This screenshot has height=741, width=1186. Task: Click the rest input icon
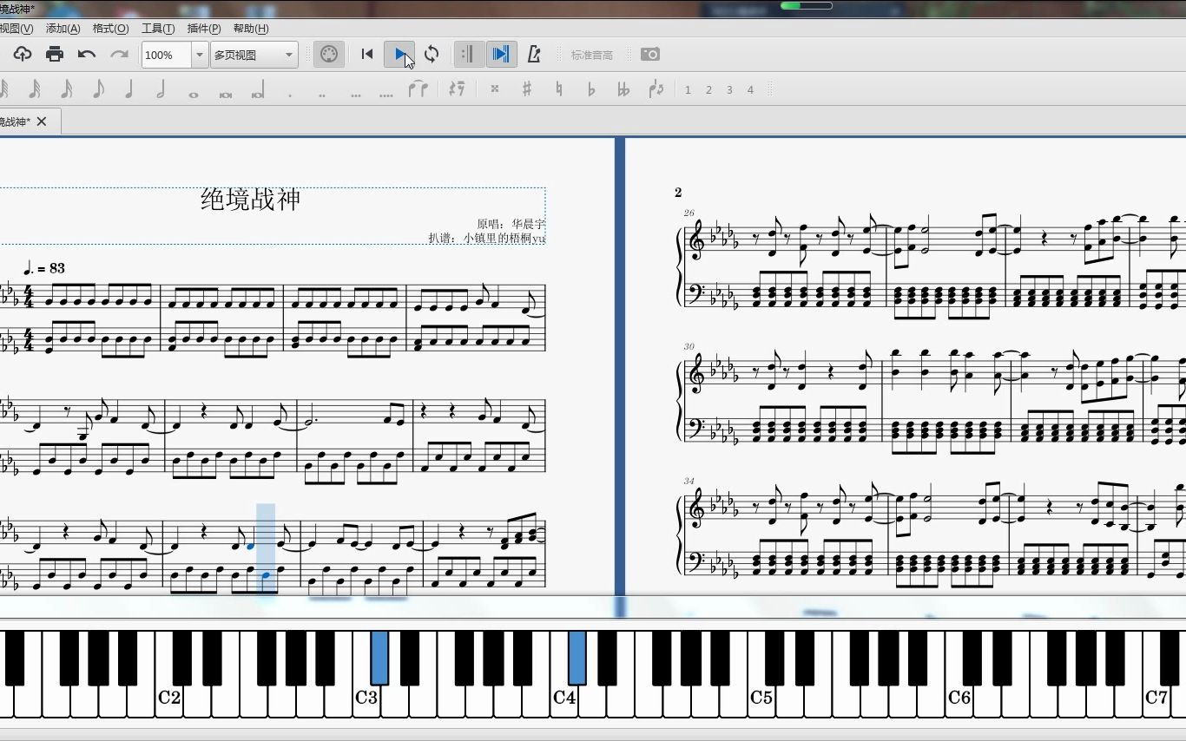tap(457, 89)
